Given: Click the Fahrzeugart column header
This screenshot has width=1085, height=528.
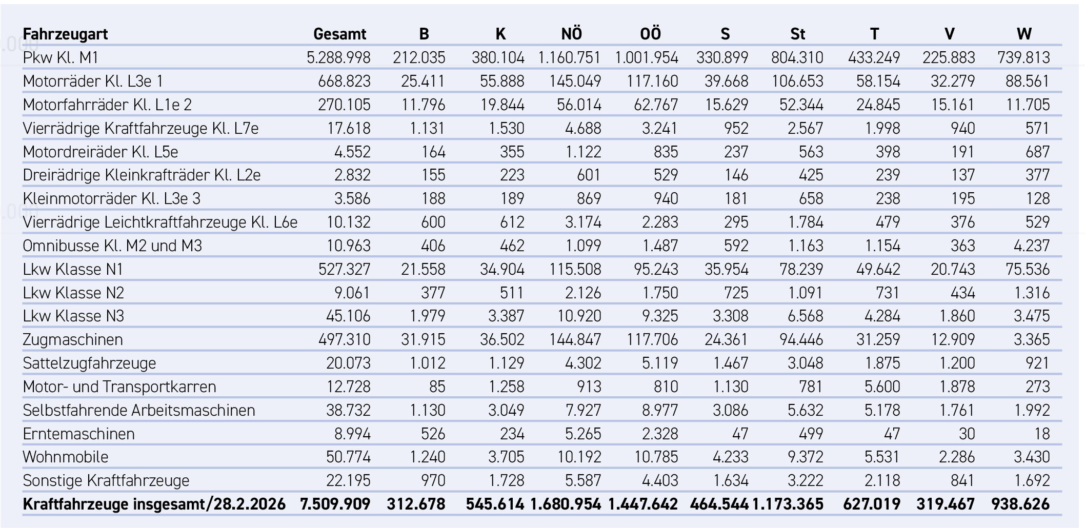Looking at the screenshot, I should tap(65, 34).
